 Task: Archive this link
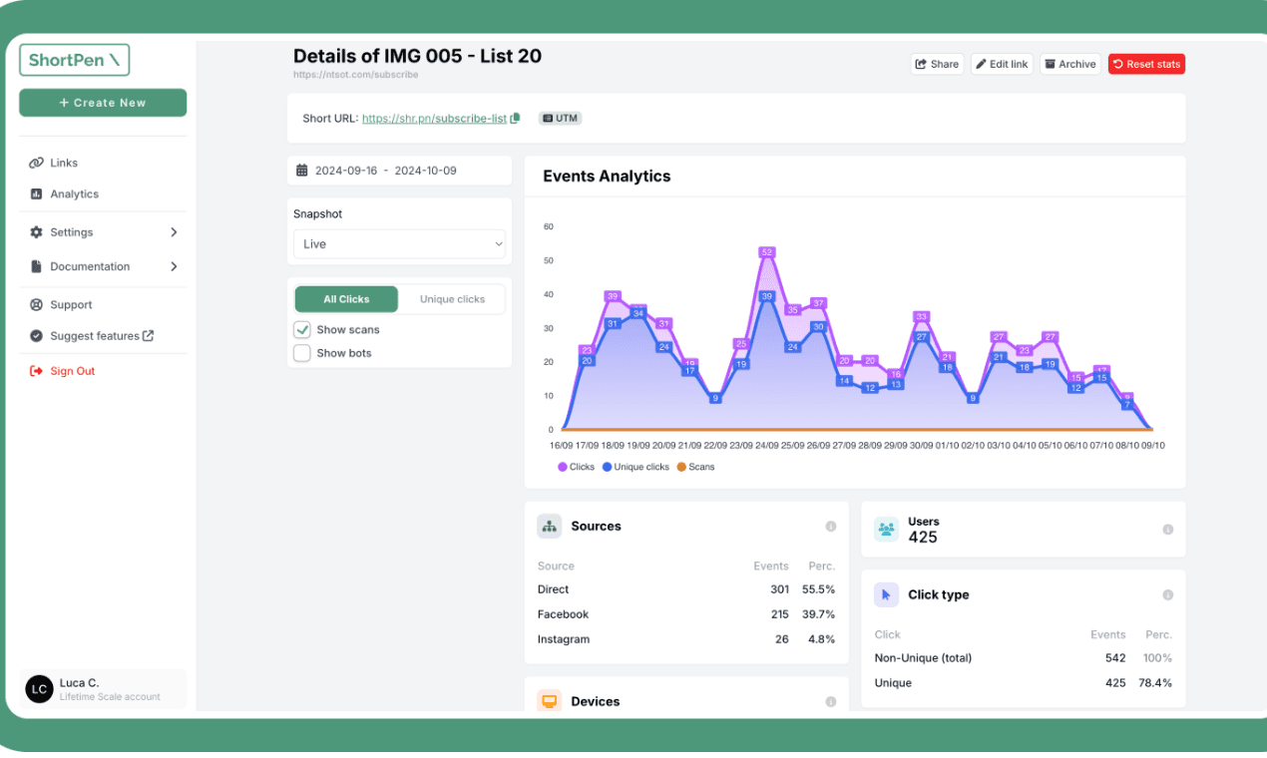tap(1069, 64)
